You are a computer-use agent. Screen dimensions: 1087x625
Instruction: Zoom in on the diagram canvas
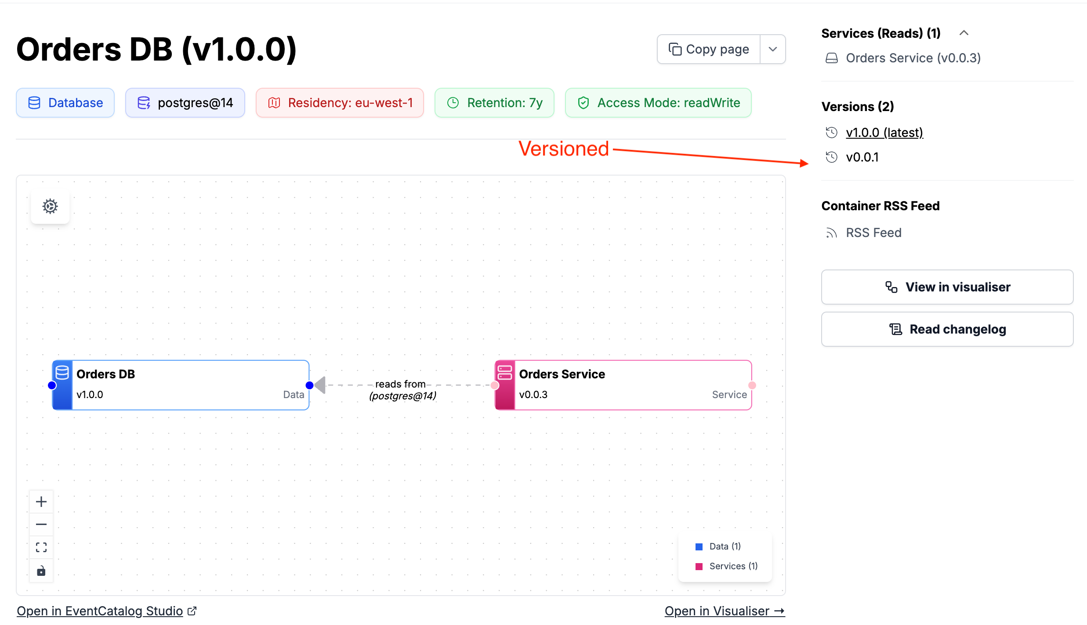point(41,502)
